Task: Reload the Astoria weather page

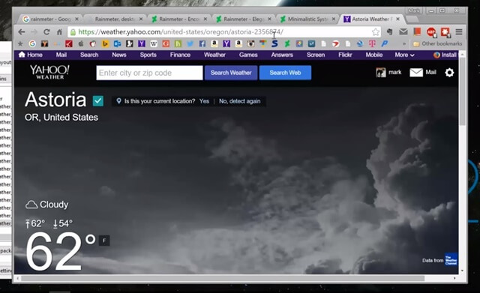Action: click(x=46, y=31)
